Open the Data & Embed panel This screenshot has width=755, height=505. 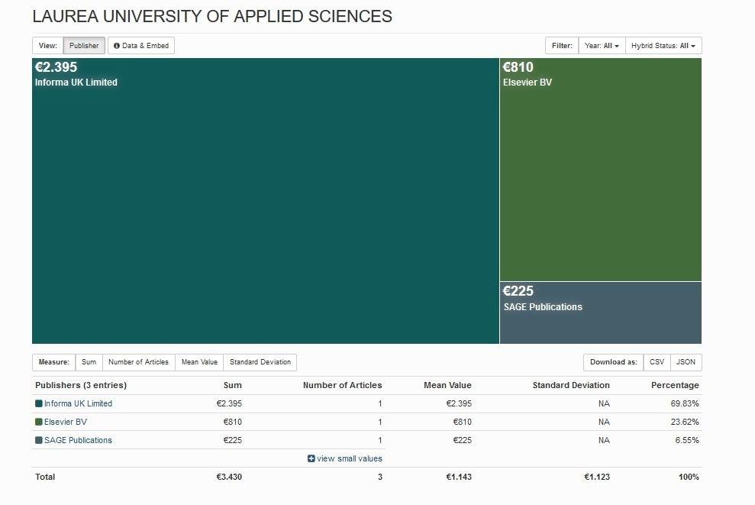(x=141, y=46)
